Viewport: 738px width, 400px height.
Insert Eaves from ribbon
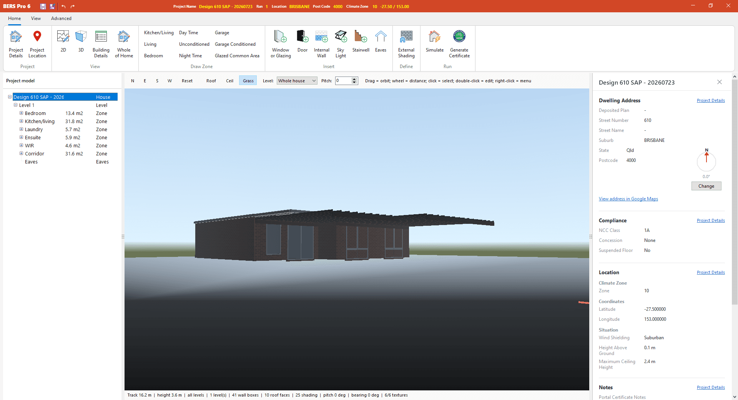[x=381, y=41]
